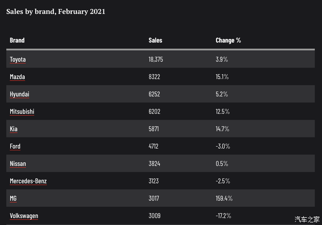This screenshot has width=322, height=225.
Task: Click the Sales column header
Action: (x=155, y=40)
